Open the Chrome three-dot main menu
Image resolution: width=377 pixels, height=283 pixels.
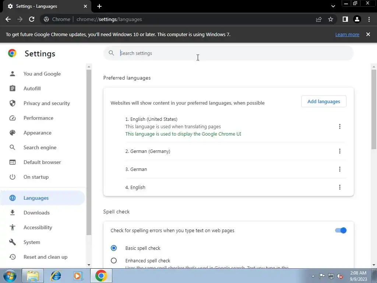(x=369, y=19)
